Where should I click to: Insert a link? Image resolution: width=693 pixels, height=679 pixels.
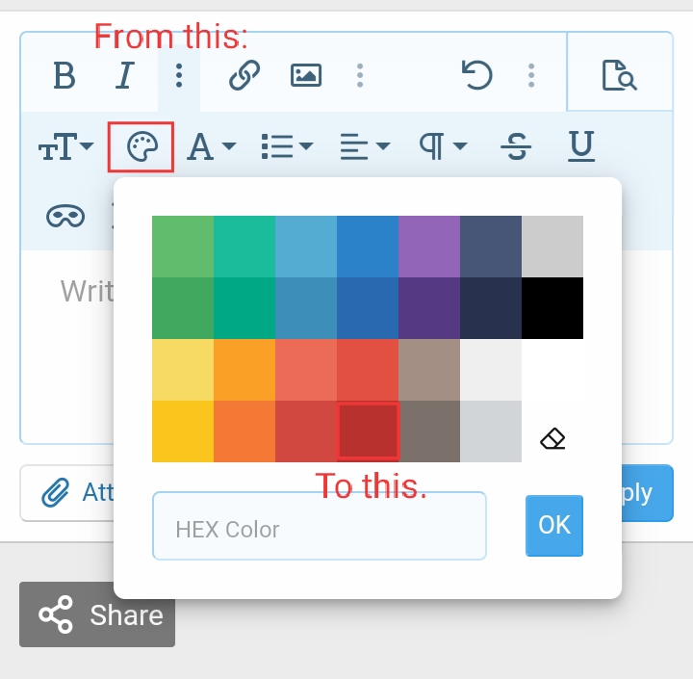coord(244,75)
